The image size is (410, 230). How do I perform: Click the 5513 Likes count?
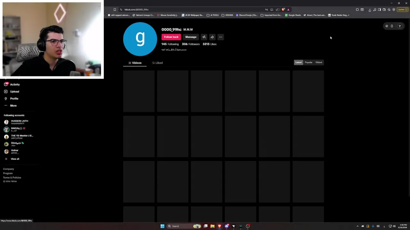[x=209, y=44]
